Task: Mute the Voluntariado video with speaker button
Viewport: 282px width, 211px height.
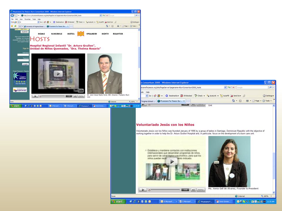Action: [x=193, y=190]
